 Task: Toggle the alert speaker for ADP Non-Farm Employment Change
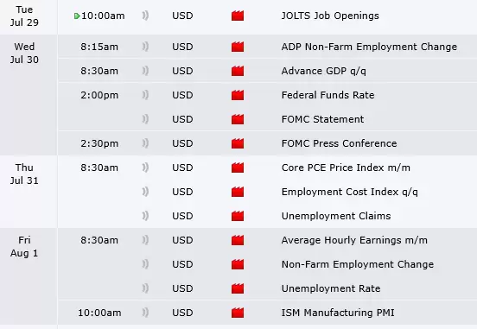click(145, 47)
